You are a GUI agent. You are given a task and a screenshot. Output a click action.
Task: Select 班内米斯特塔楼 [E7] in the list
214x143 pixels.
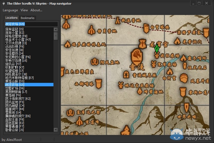coord(29,78)
